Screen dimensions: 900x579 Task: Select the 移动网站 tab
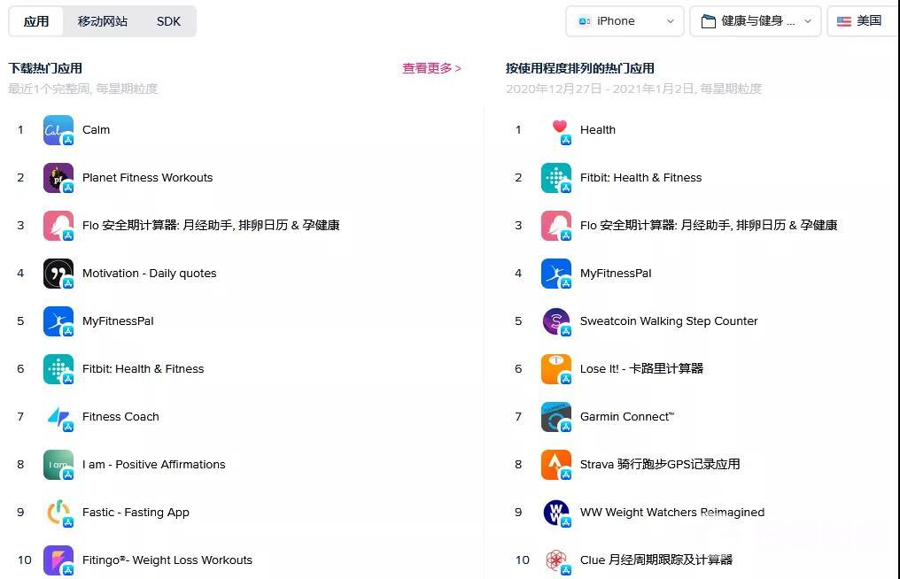102,21
